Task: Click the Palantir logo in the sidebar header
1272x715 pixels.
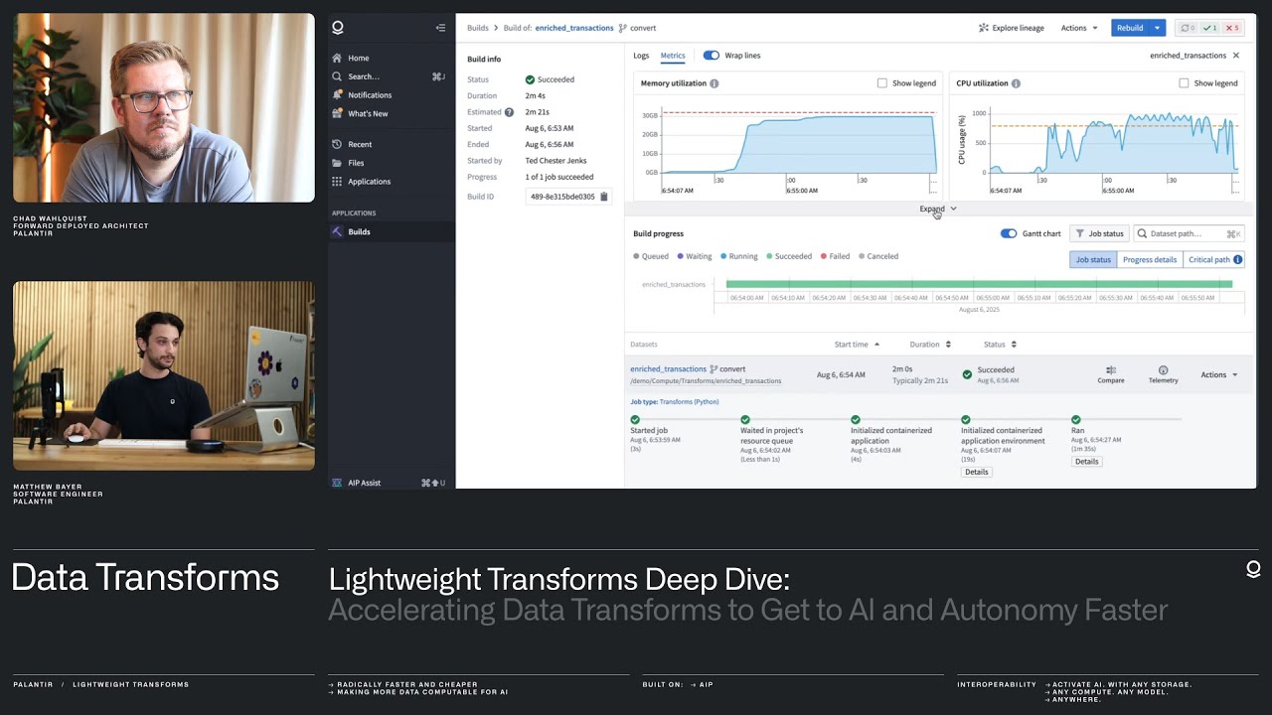Action: pyautogui.click(x=338, y=28)
